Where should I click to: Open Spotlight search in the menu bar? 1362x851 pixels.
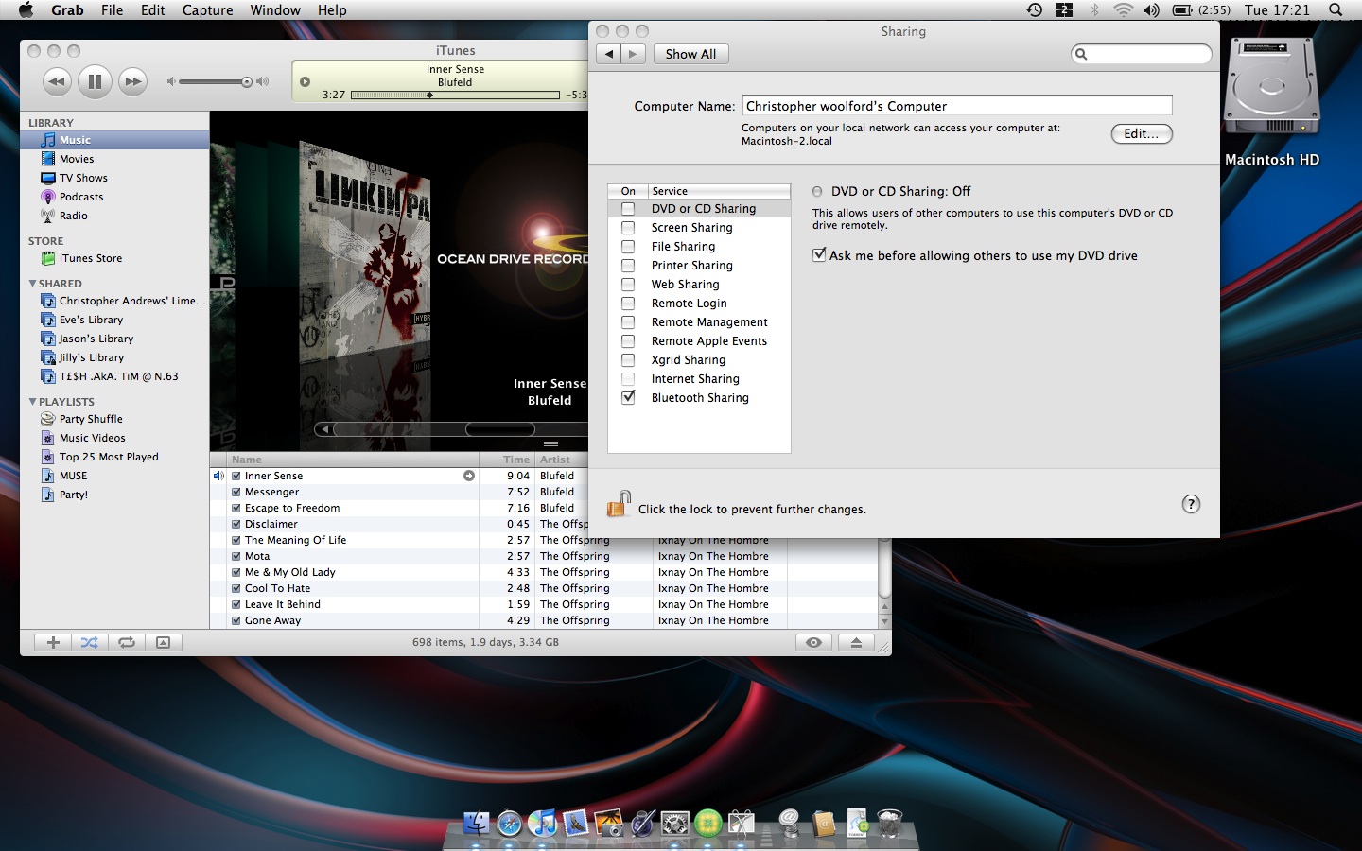point(1336,10)
